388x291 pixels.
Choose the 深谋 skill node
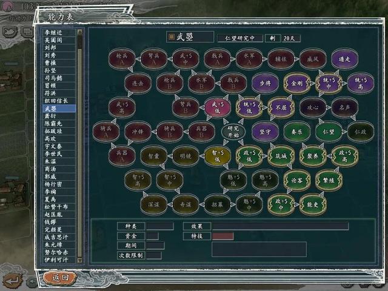(153, 204)
